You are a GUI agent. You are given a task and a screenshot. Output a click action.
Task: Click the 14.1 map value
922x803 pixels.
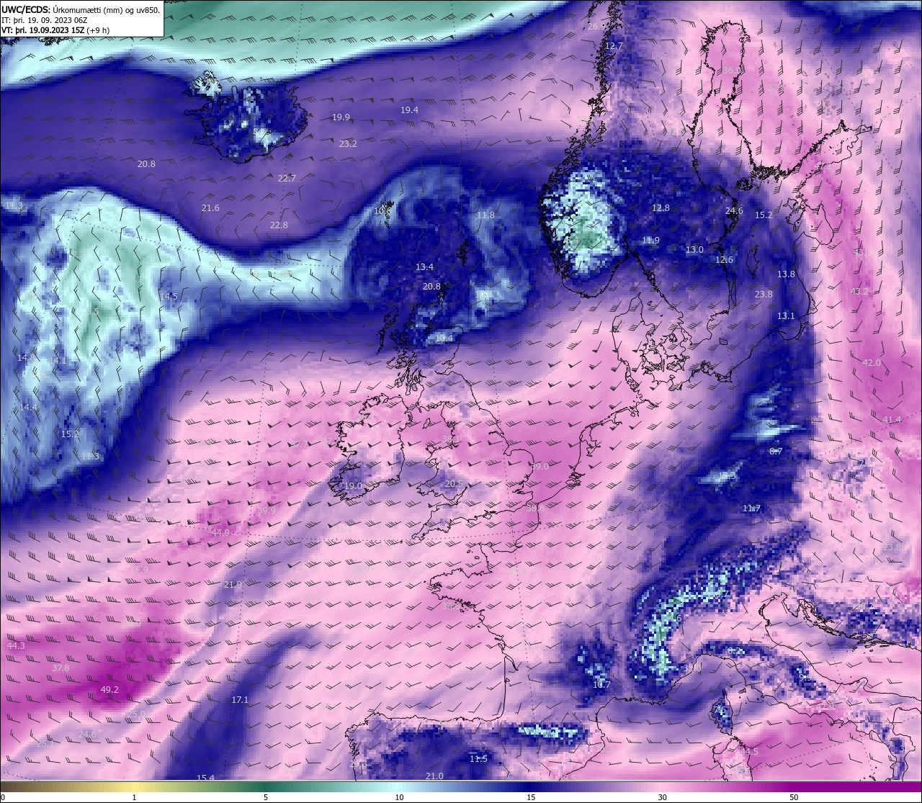coord(58,360)
